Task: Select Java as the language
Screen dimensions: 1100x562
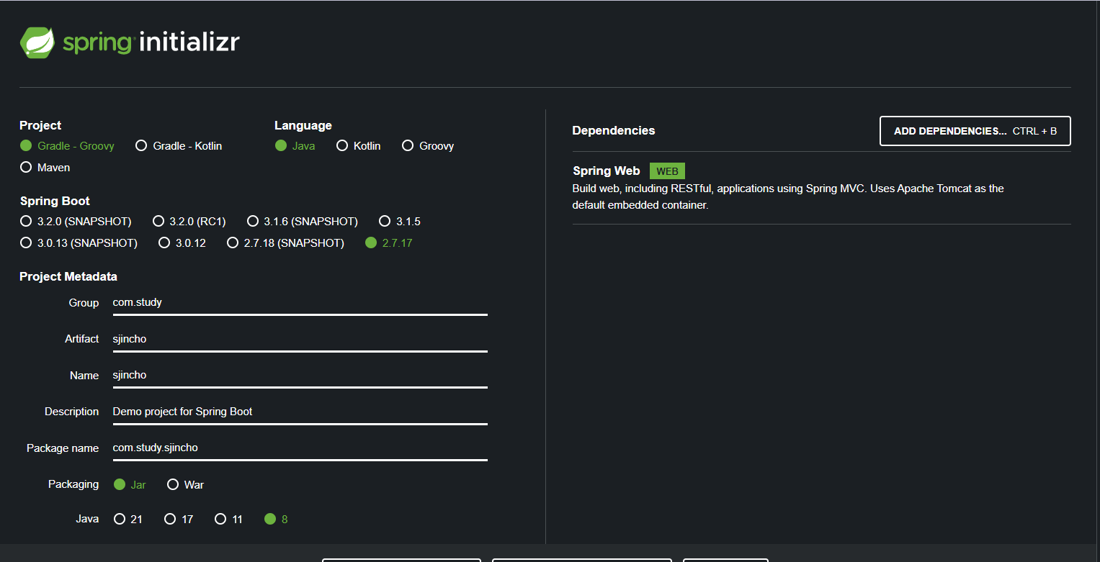Action: 295,146
